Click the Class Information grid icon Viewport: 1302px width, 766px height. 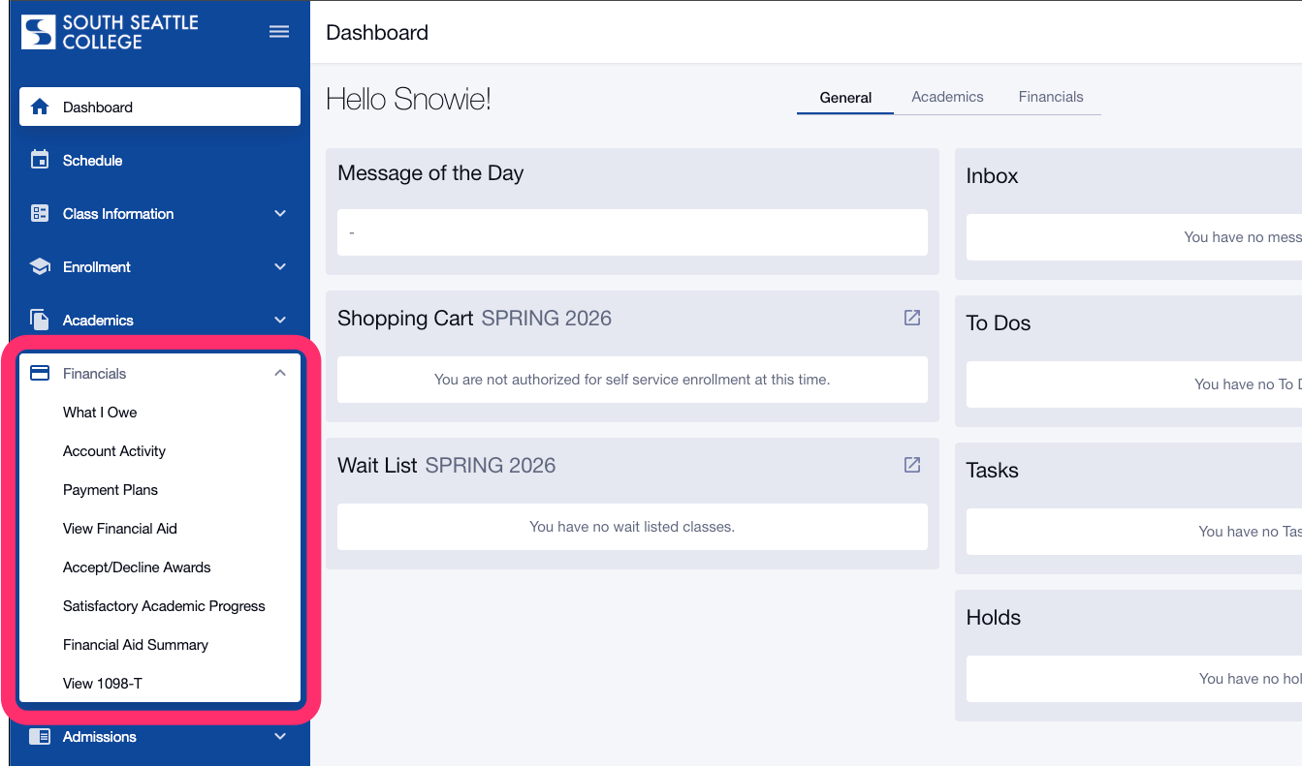[x=40, y=213]
